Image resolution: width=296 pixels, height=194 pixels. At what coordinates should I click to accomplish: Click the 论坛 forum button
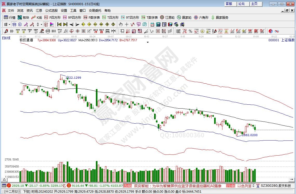tap(241, 4)
